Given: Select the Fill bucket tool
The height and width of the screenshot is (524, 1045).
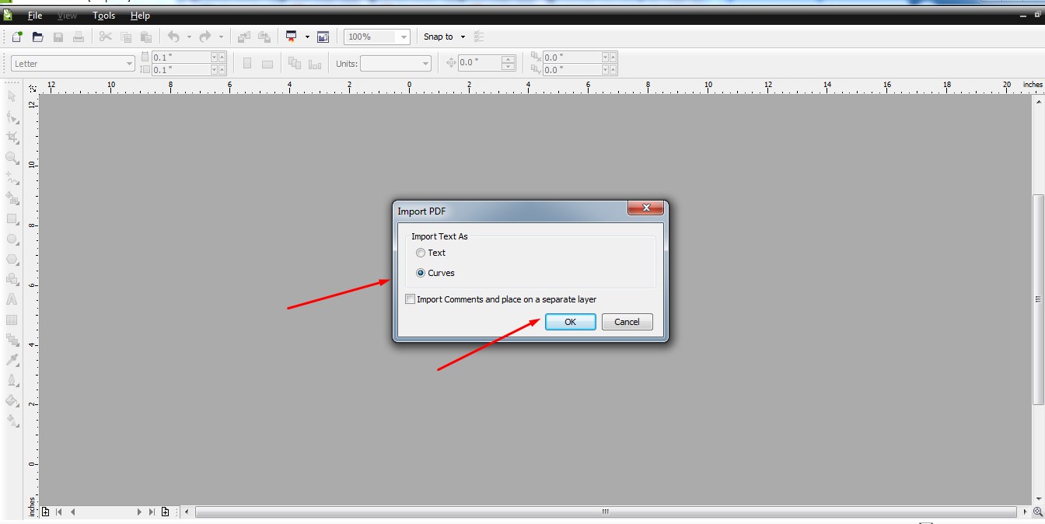Looking at the screenshot, I should [x=12, y=400].
